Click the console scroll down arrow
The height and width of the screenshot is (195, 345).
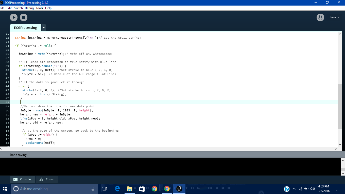pyautogui.click(x=343, y=174)
